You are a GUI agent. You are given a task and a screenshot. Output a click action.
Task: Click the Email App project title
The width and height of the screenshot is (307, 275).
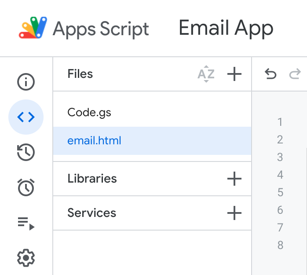[226, 28]
